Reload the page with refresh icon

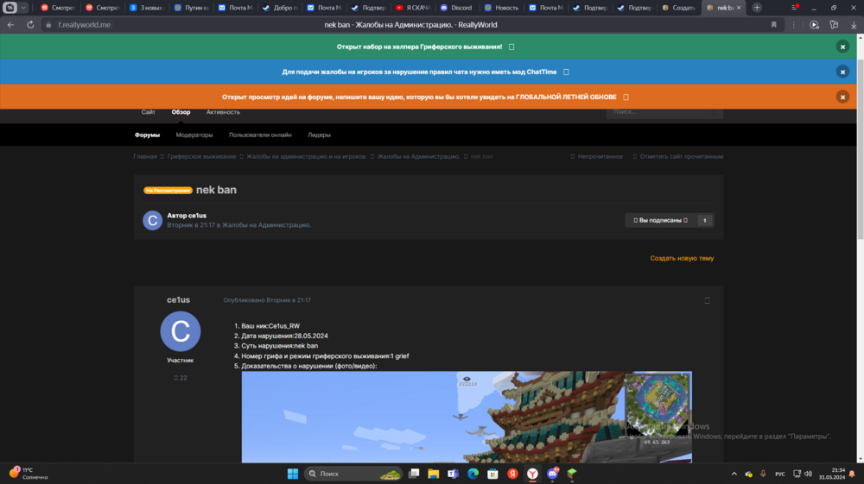(x=30, y=25)
